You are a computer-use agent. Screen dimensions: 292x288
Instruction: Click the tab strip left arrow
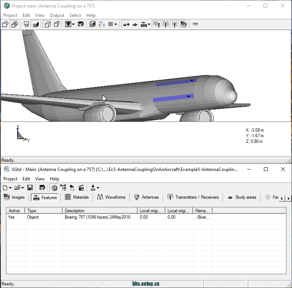pyautogui.click(x=282, y=198)
